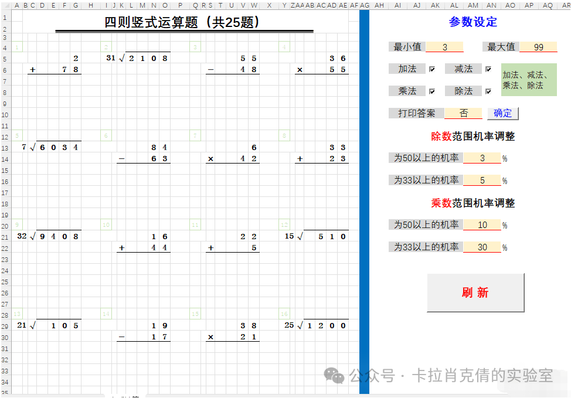Select the divisor 50-plus probability field showing 3
The image size is (571, 398).
coord(482,158)
